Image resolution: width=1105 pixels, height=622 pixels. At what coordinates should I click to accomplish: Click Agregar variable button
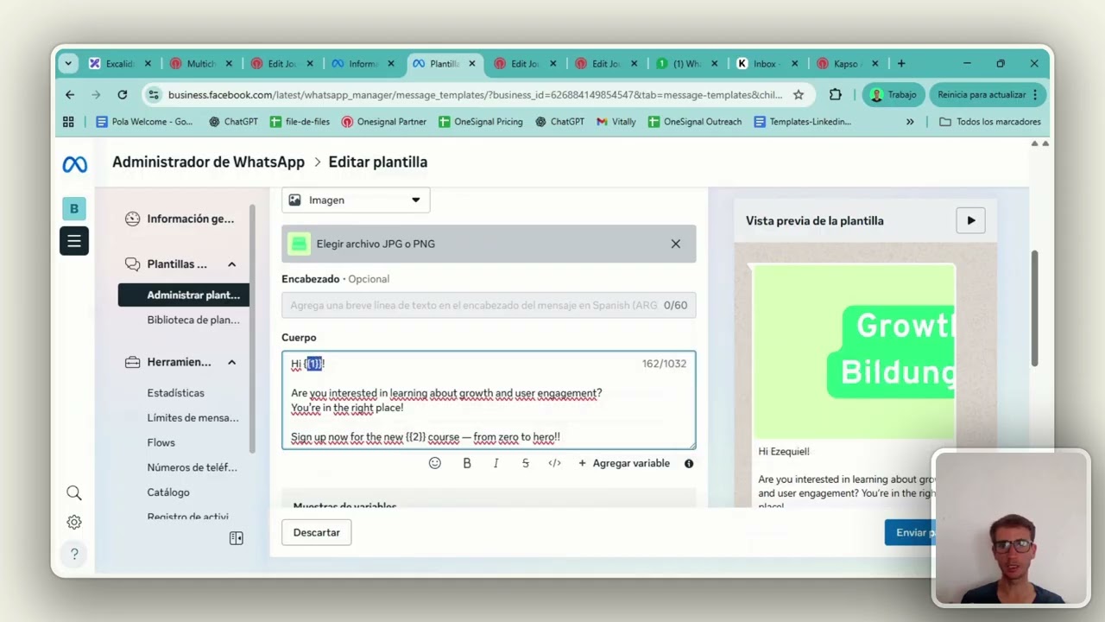click(x=624, y=463)
